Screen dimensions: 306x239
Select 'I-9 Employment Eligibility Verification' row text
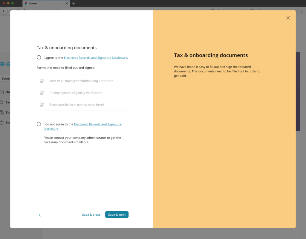coord(75,93)
